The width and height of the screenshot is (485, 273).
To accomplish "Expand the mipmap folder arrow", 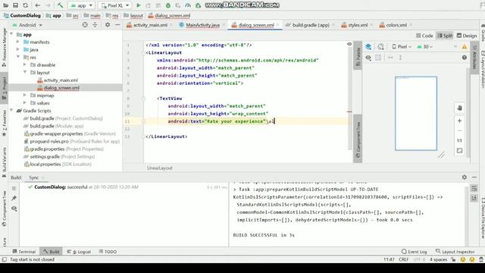I will pos(25,96).
